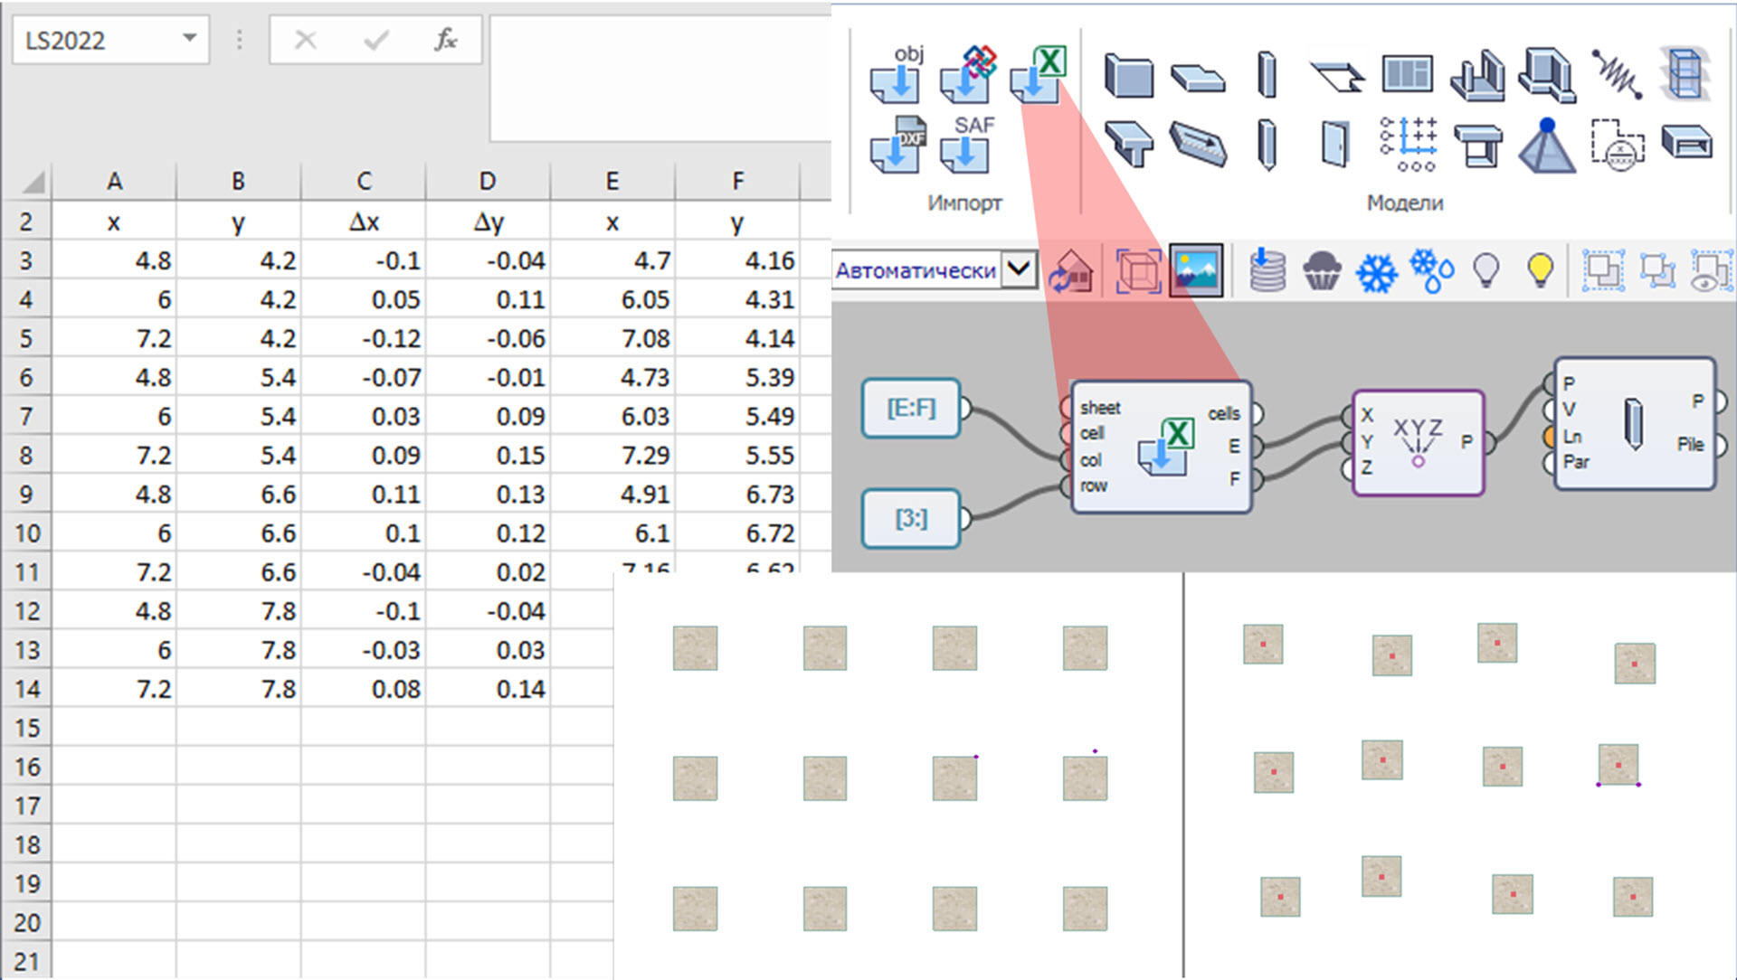Click cell C5 containing -0.12
The height and width of the screenshot is (980, 1737).
pos(364,338)
